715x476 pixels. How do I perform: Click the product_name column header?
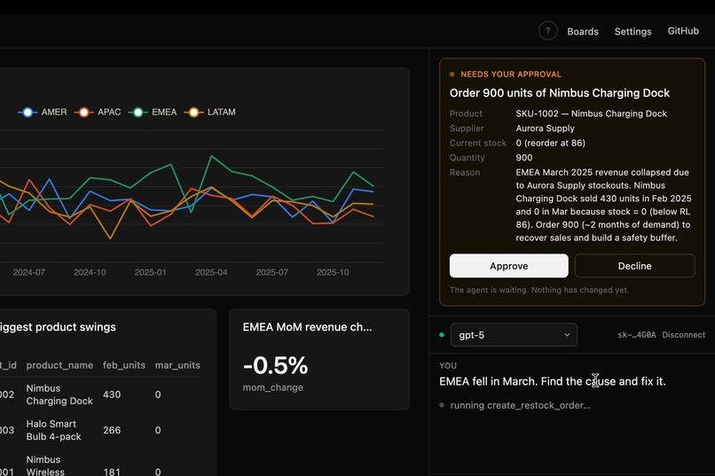59,365
